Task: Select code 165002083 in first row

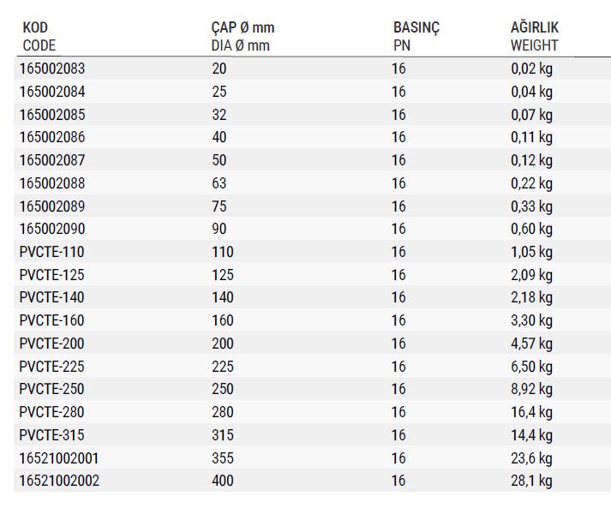Action: click(x=52, y=69)
